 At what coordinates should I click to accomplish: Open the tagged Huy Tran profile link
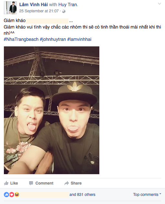point(68,5)
